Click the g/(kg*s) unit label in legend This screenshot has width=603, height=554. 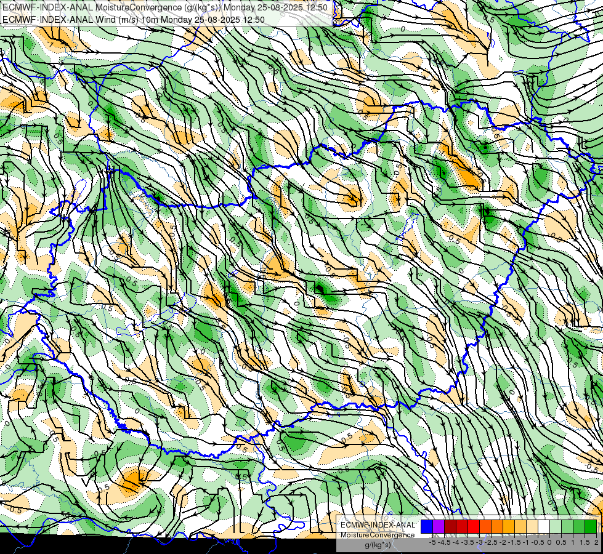[x=378, y=545]
